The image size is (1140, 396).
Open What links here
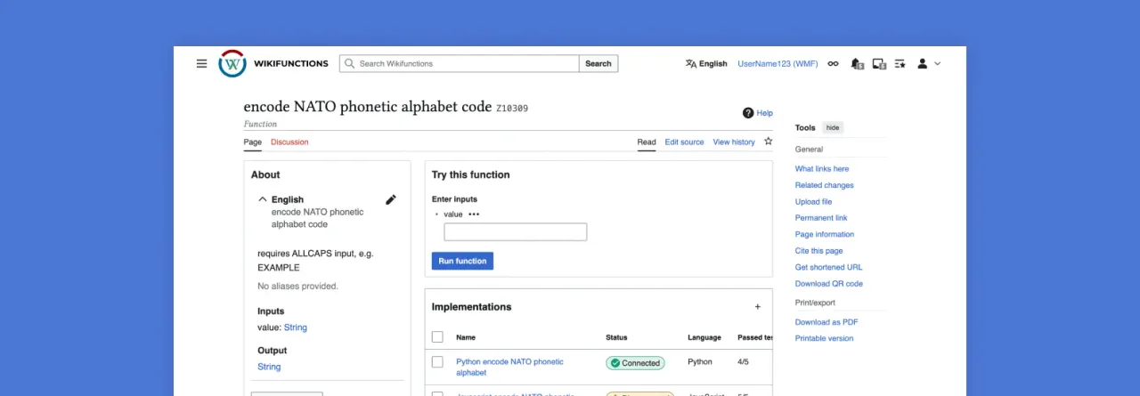coord(822,169)
